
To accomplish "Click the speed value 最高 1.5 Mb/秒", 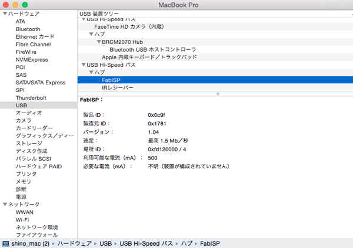I will tap(168, 141).
